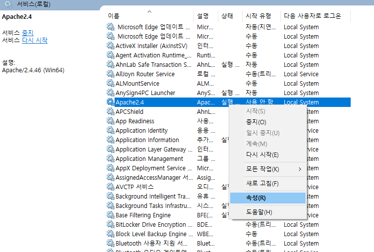Select the AllJoyn Router Service row
This screenshot has height=252, width=374.
tap(229, 74)
